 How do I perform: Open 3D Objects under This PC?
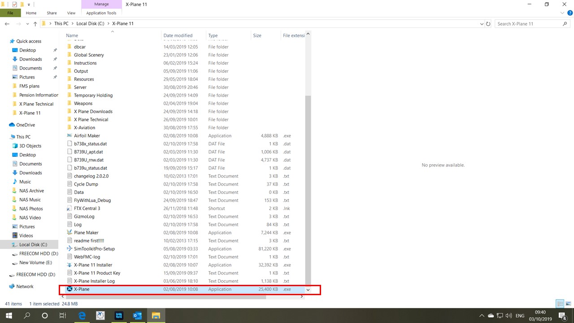coord(30,146)
